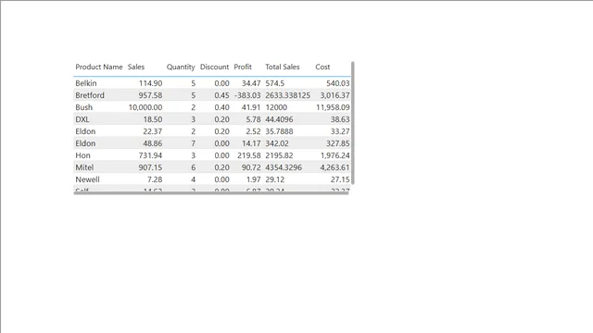The image size is (593, 333).
Task: Click the 1.97 profit value
Action: tap(253, 179)
